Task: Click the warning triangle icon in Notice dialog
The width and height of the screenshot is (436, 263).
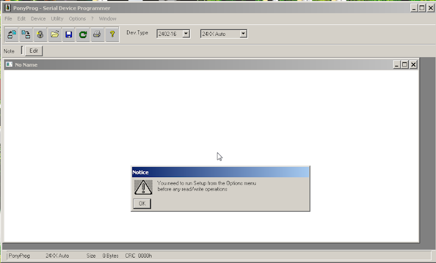Action: click(x=143, y=187)
